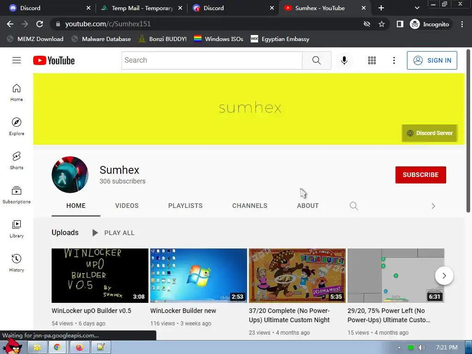Click the 7:21 PM taskbar clock
Viewport: 472px width, 354px height.
(x=447, y=348)
